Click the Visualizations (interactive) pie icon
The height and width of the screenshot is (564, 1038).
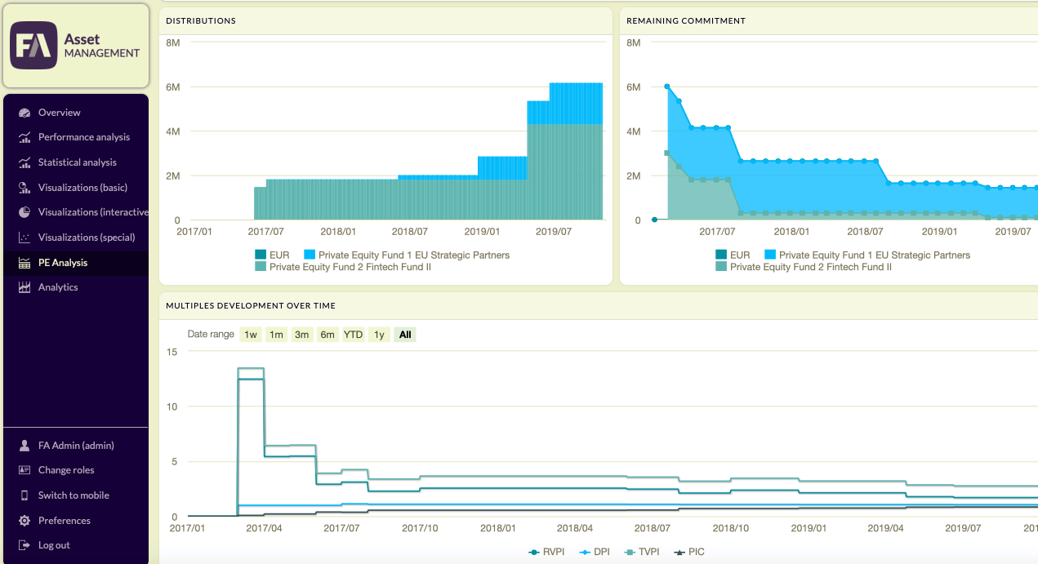click(25, 212)
